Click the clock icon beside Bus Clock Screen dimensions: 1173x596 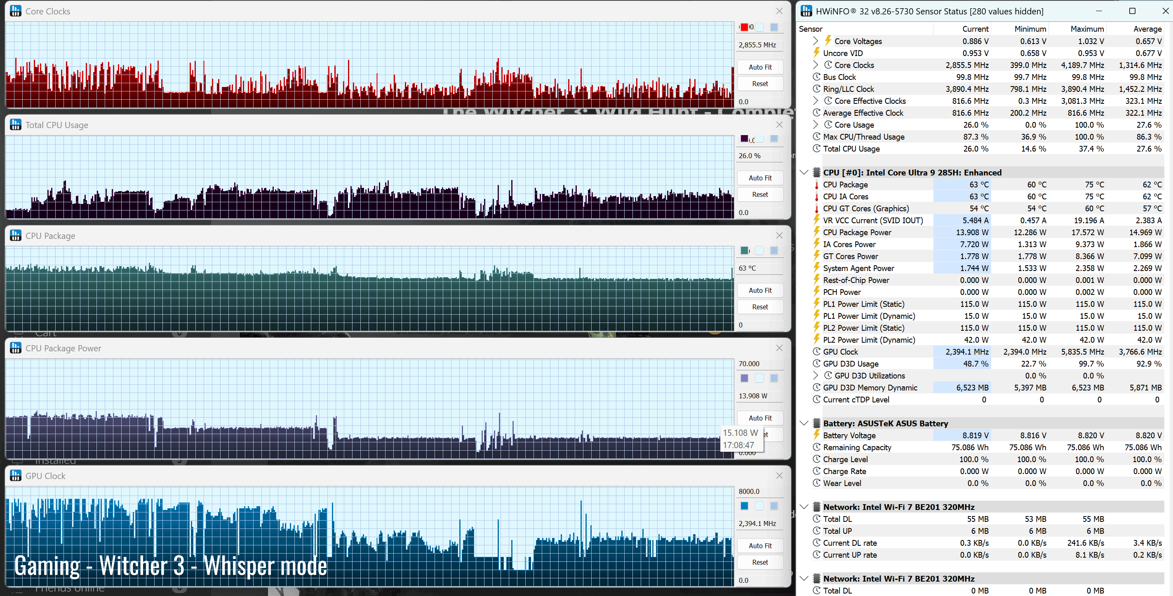point(816,77)
